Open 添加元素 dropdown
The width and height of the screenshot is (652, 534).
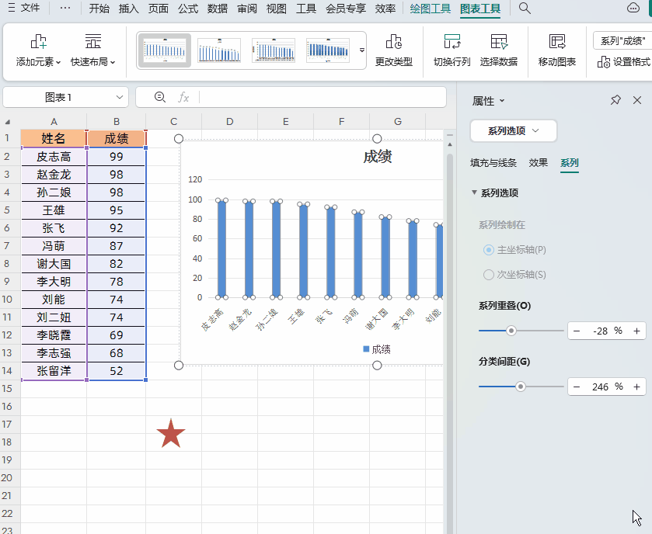click(38, 50)
